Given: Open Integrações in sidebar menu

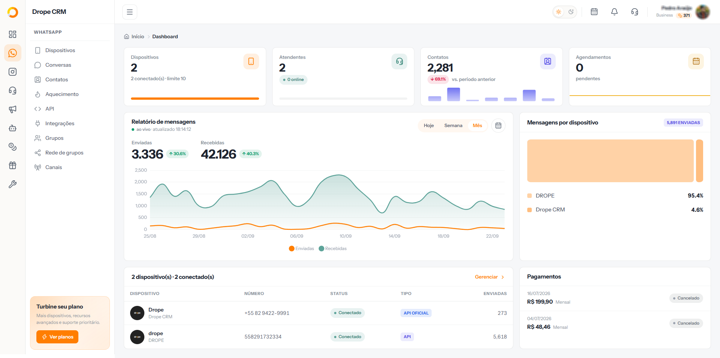Looking at the screenshot, I should 70,123.
